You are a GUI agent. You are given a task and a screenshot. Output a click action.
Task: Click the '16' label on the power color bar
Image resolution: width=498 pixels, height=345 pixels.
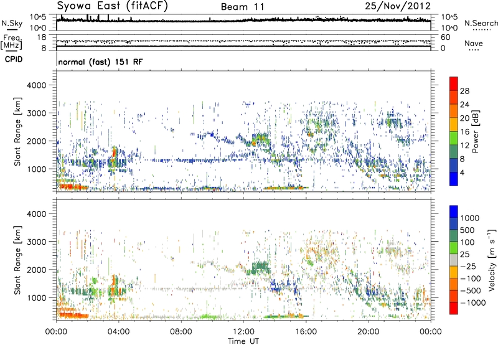click(x=464, y=132)
